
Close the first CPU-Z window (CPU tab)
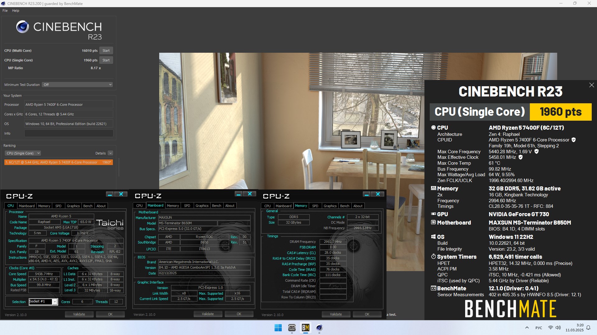(121, 194)
